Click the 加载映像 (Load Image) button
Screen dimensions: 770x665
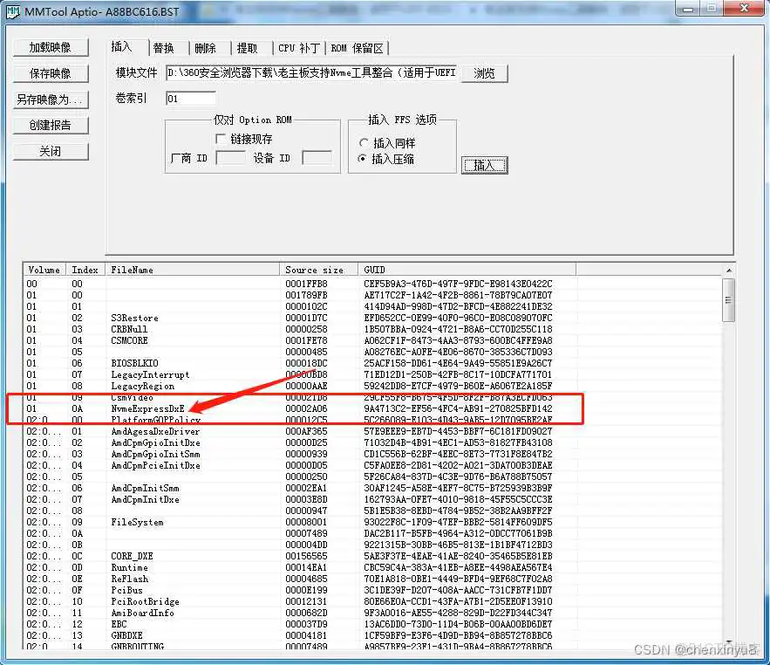tap(50, 47)
